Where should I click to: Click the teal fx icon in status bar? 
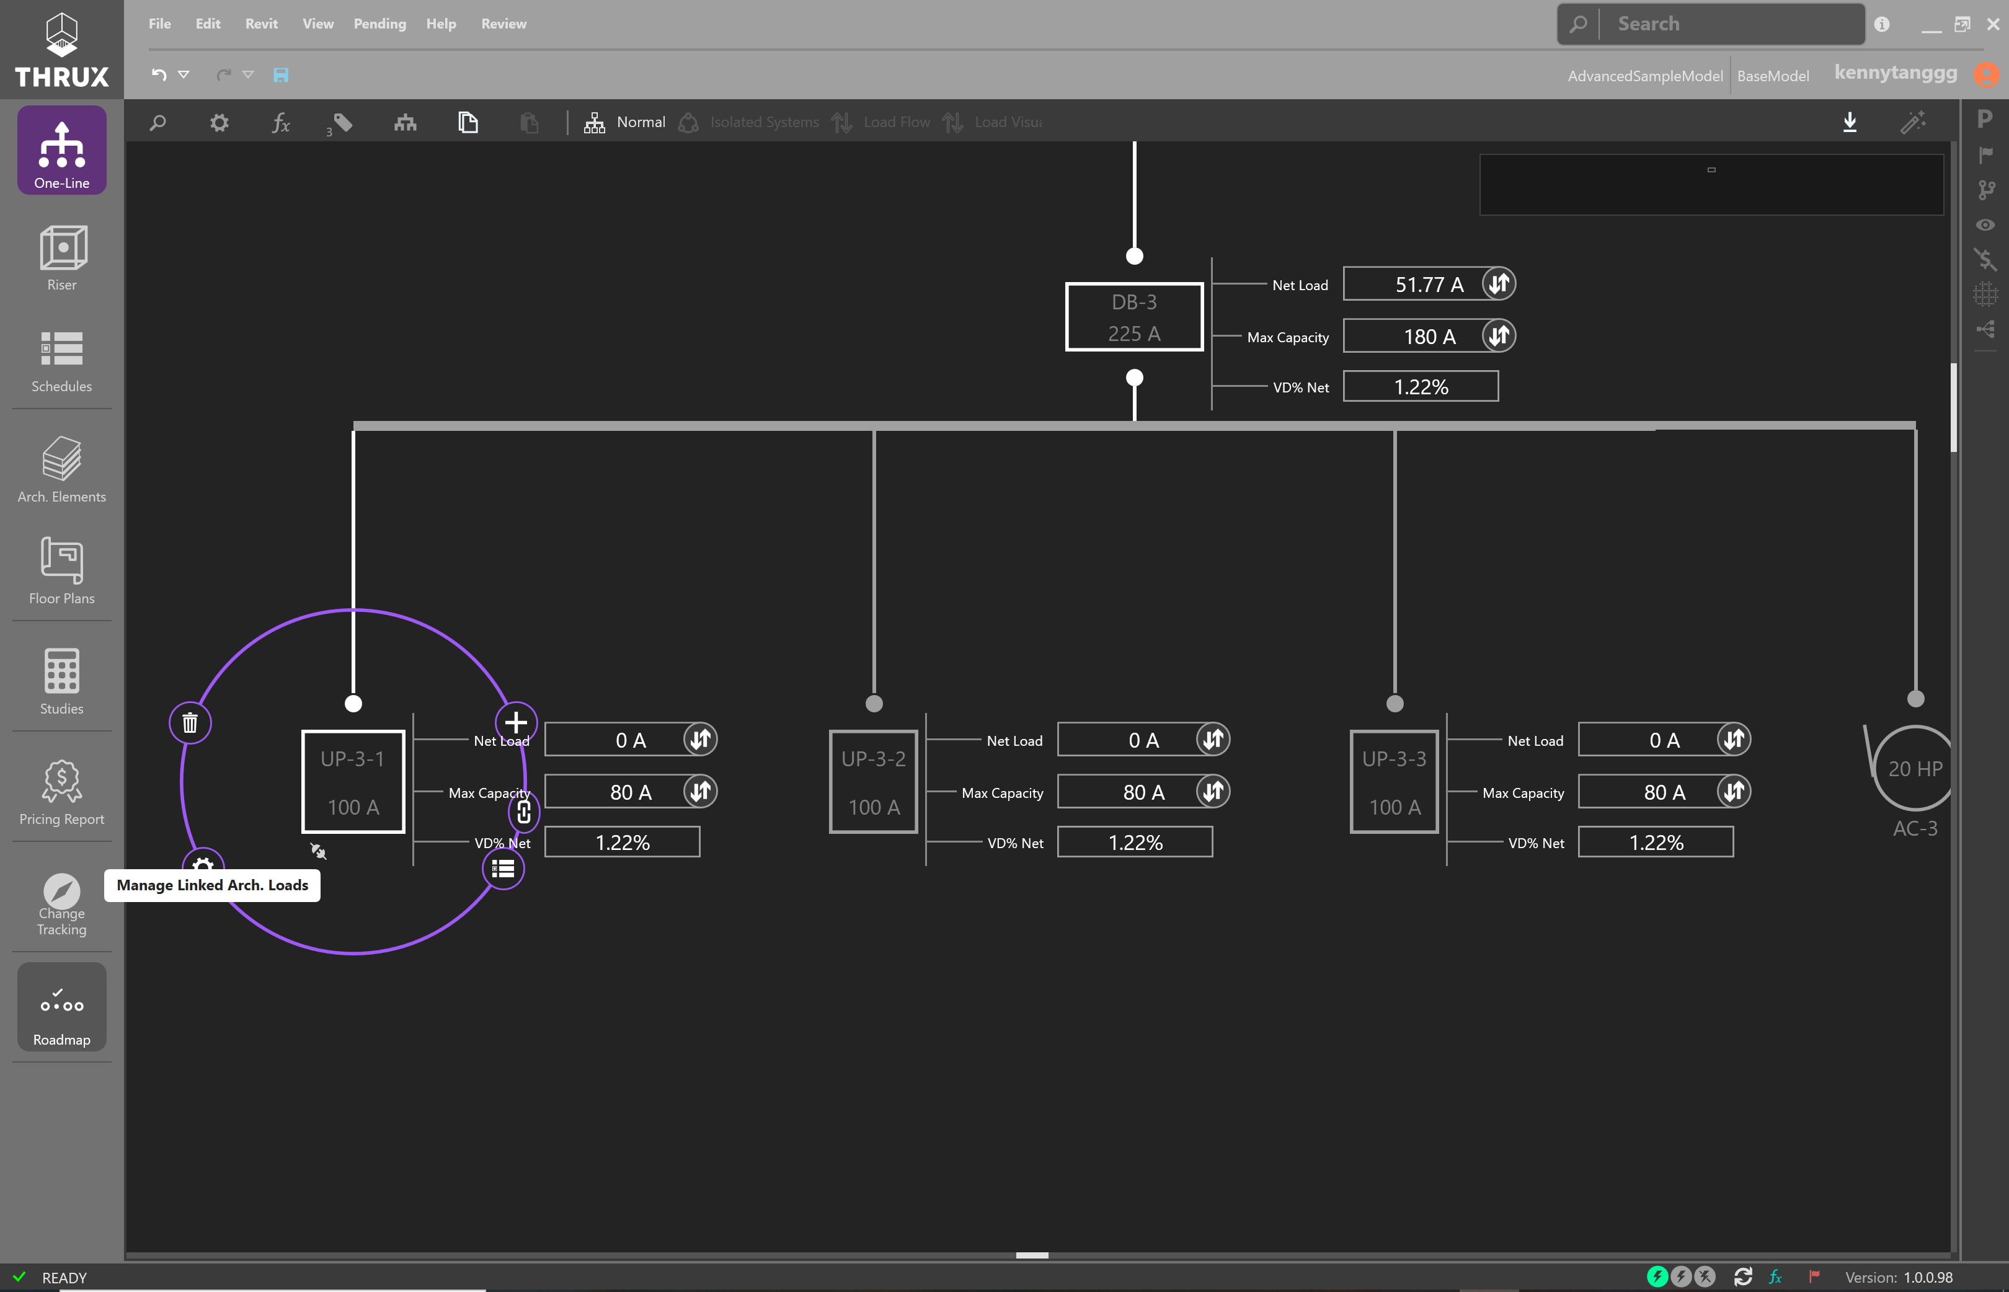(1776, 1276)
